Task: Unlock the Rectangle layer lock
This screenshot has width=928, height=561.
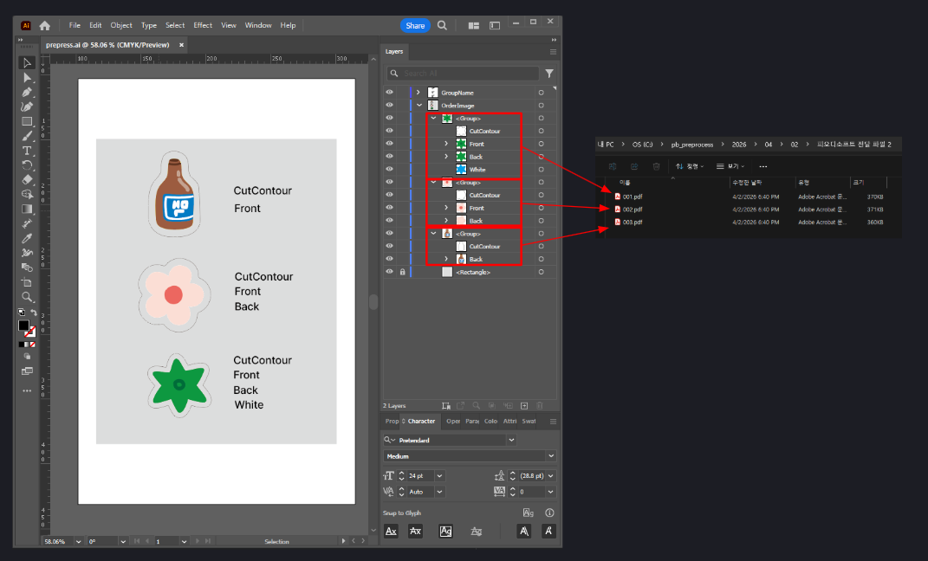Action: click(x=402, y=272)
